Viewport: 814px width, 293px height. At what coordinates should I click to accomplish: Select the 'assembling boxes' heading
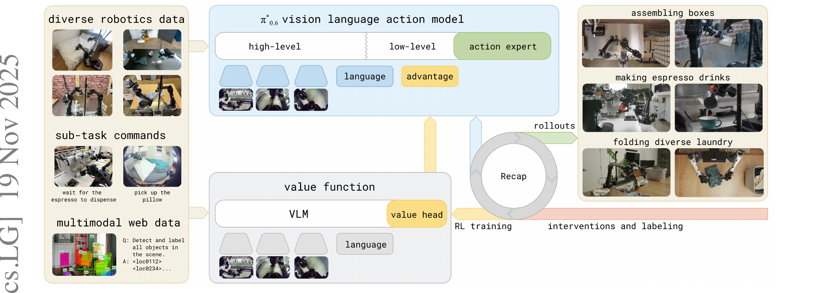click(x=673, y=13)
